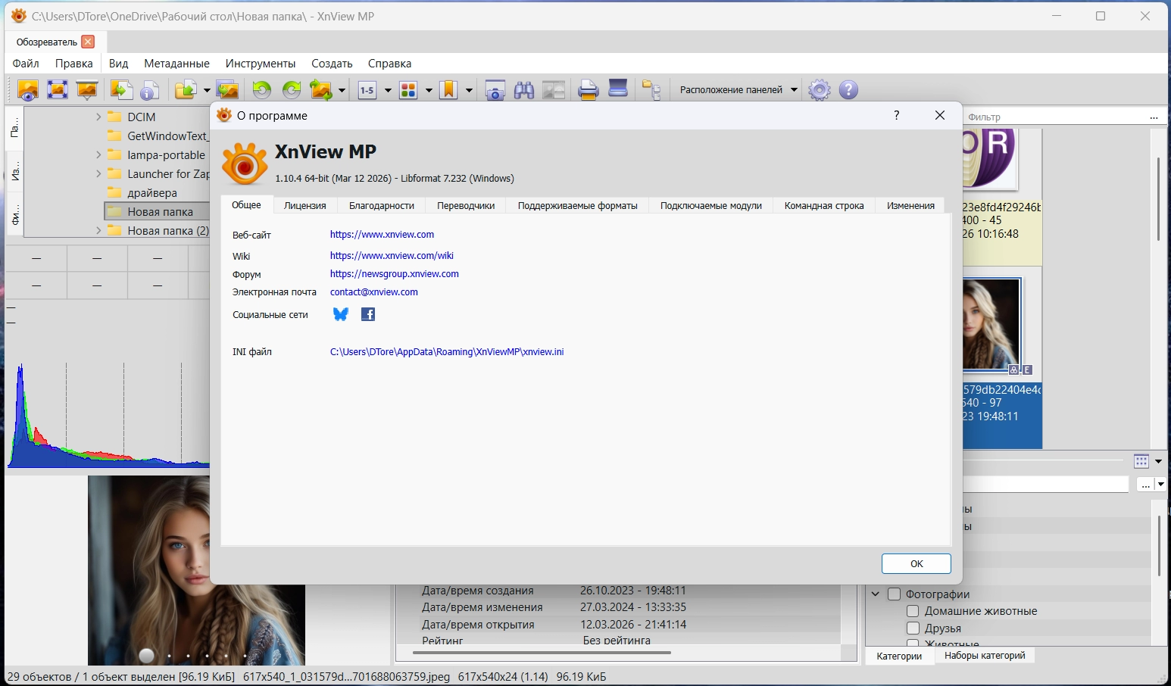This screenshot has height=686, width=1171.
Task: Close the Обозреватель tab with red X
Action: [88, 42]
